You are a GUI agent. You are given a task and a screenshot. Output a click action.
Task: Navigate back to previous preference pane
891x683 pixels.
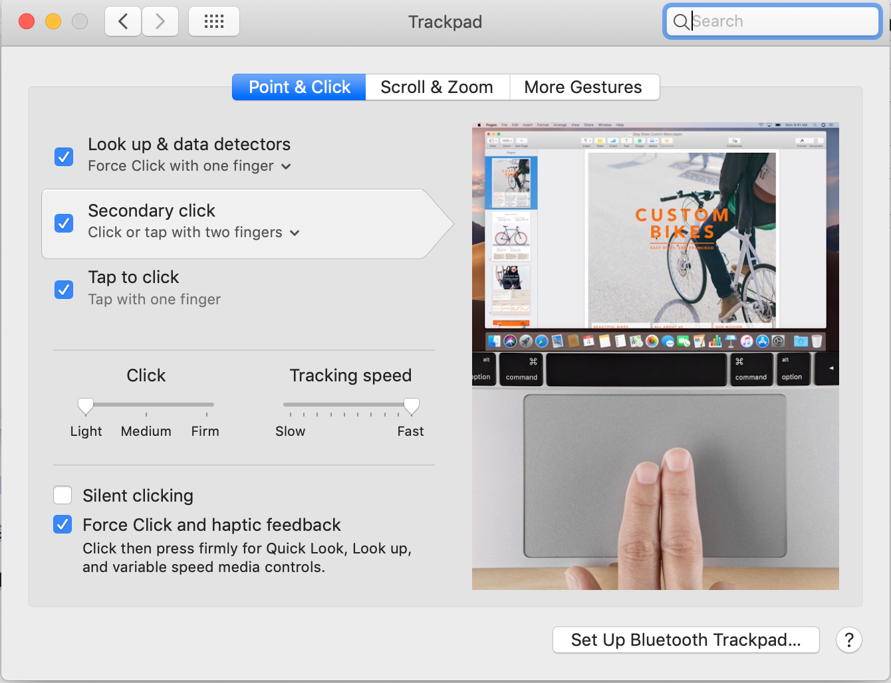point(122,21)
